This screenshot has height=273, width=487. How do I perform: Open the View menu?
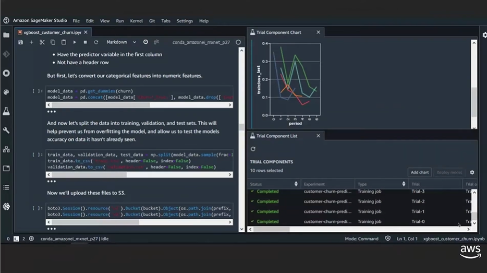pos(105,21)
